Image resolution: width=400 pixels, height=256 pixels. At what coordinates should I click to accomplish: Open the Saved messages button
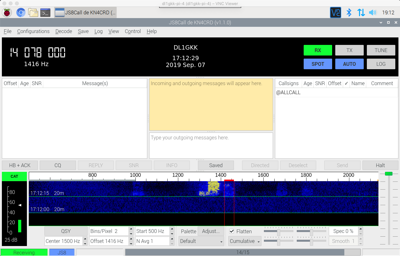pos(216,165)
